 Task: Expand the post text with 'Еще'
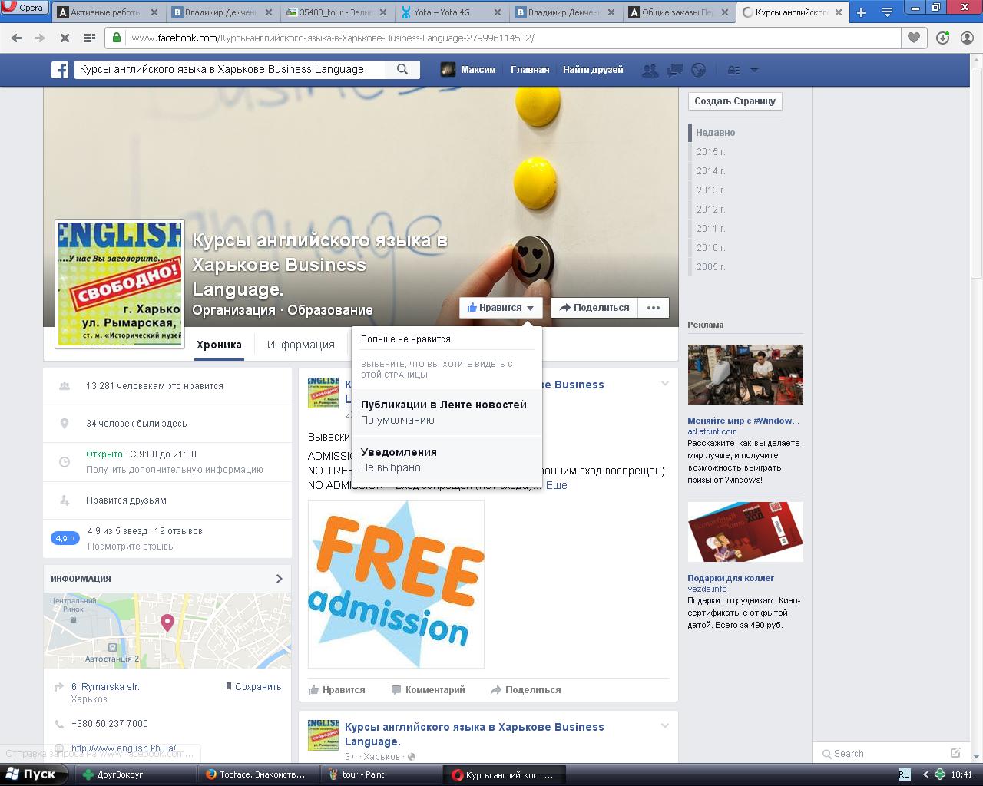pyautogui.click(x=556, y=485)
